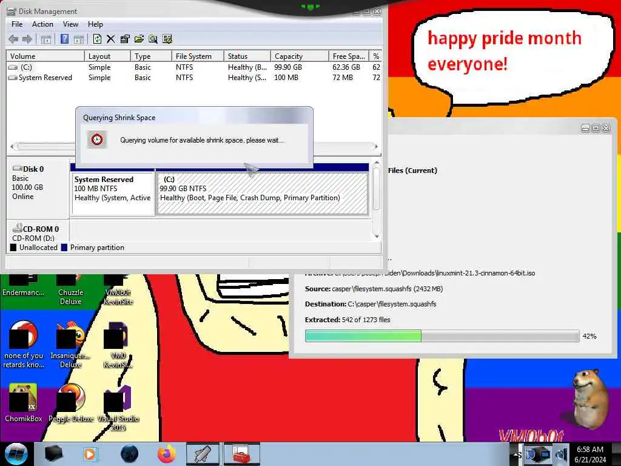The width and height of the screenshot is (621, 466).
Task: Sort by the File System column header
Action: coord(198,56)
